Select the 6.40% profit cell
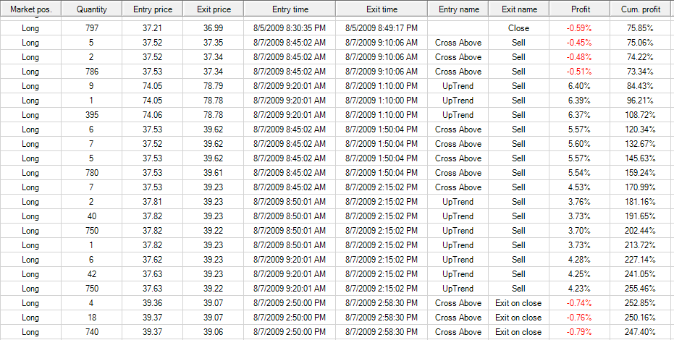 click(x=581, y=86)
